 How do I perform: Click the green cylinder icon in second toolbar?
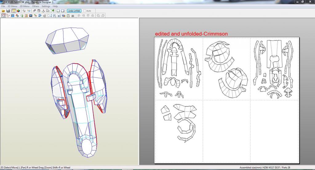(x=22, y=16)
